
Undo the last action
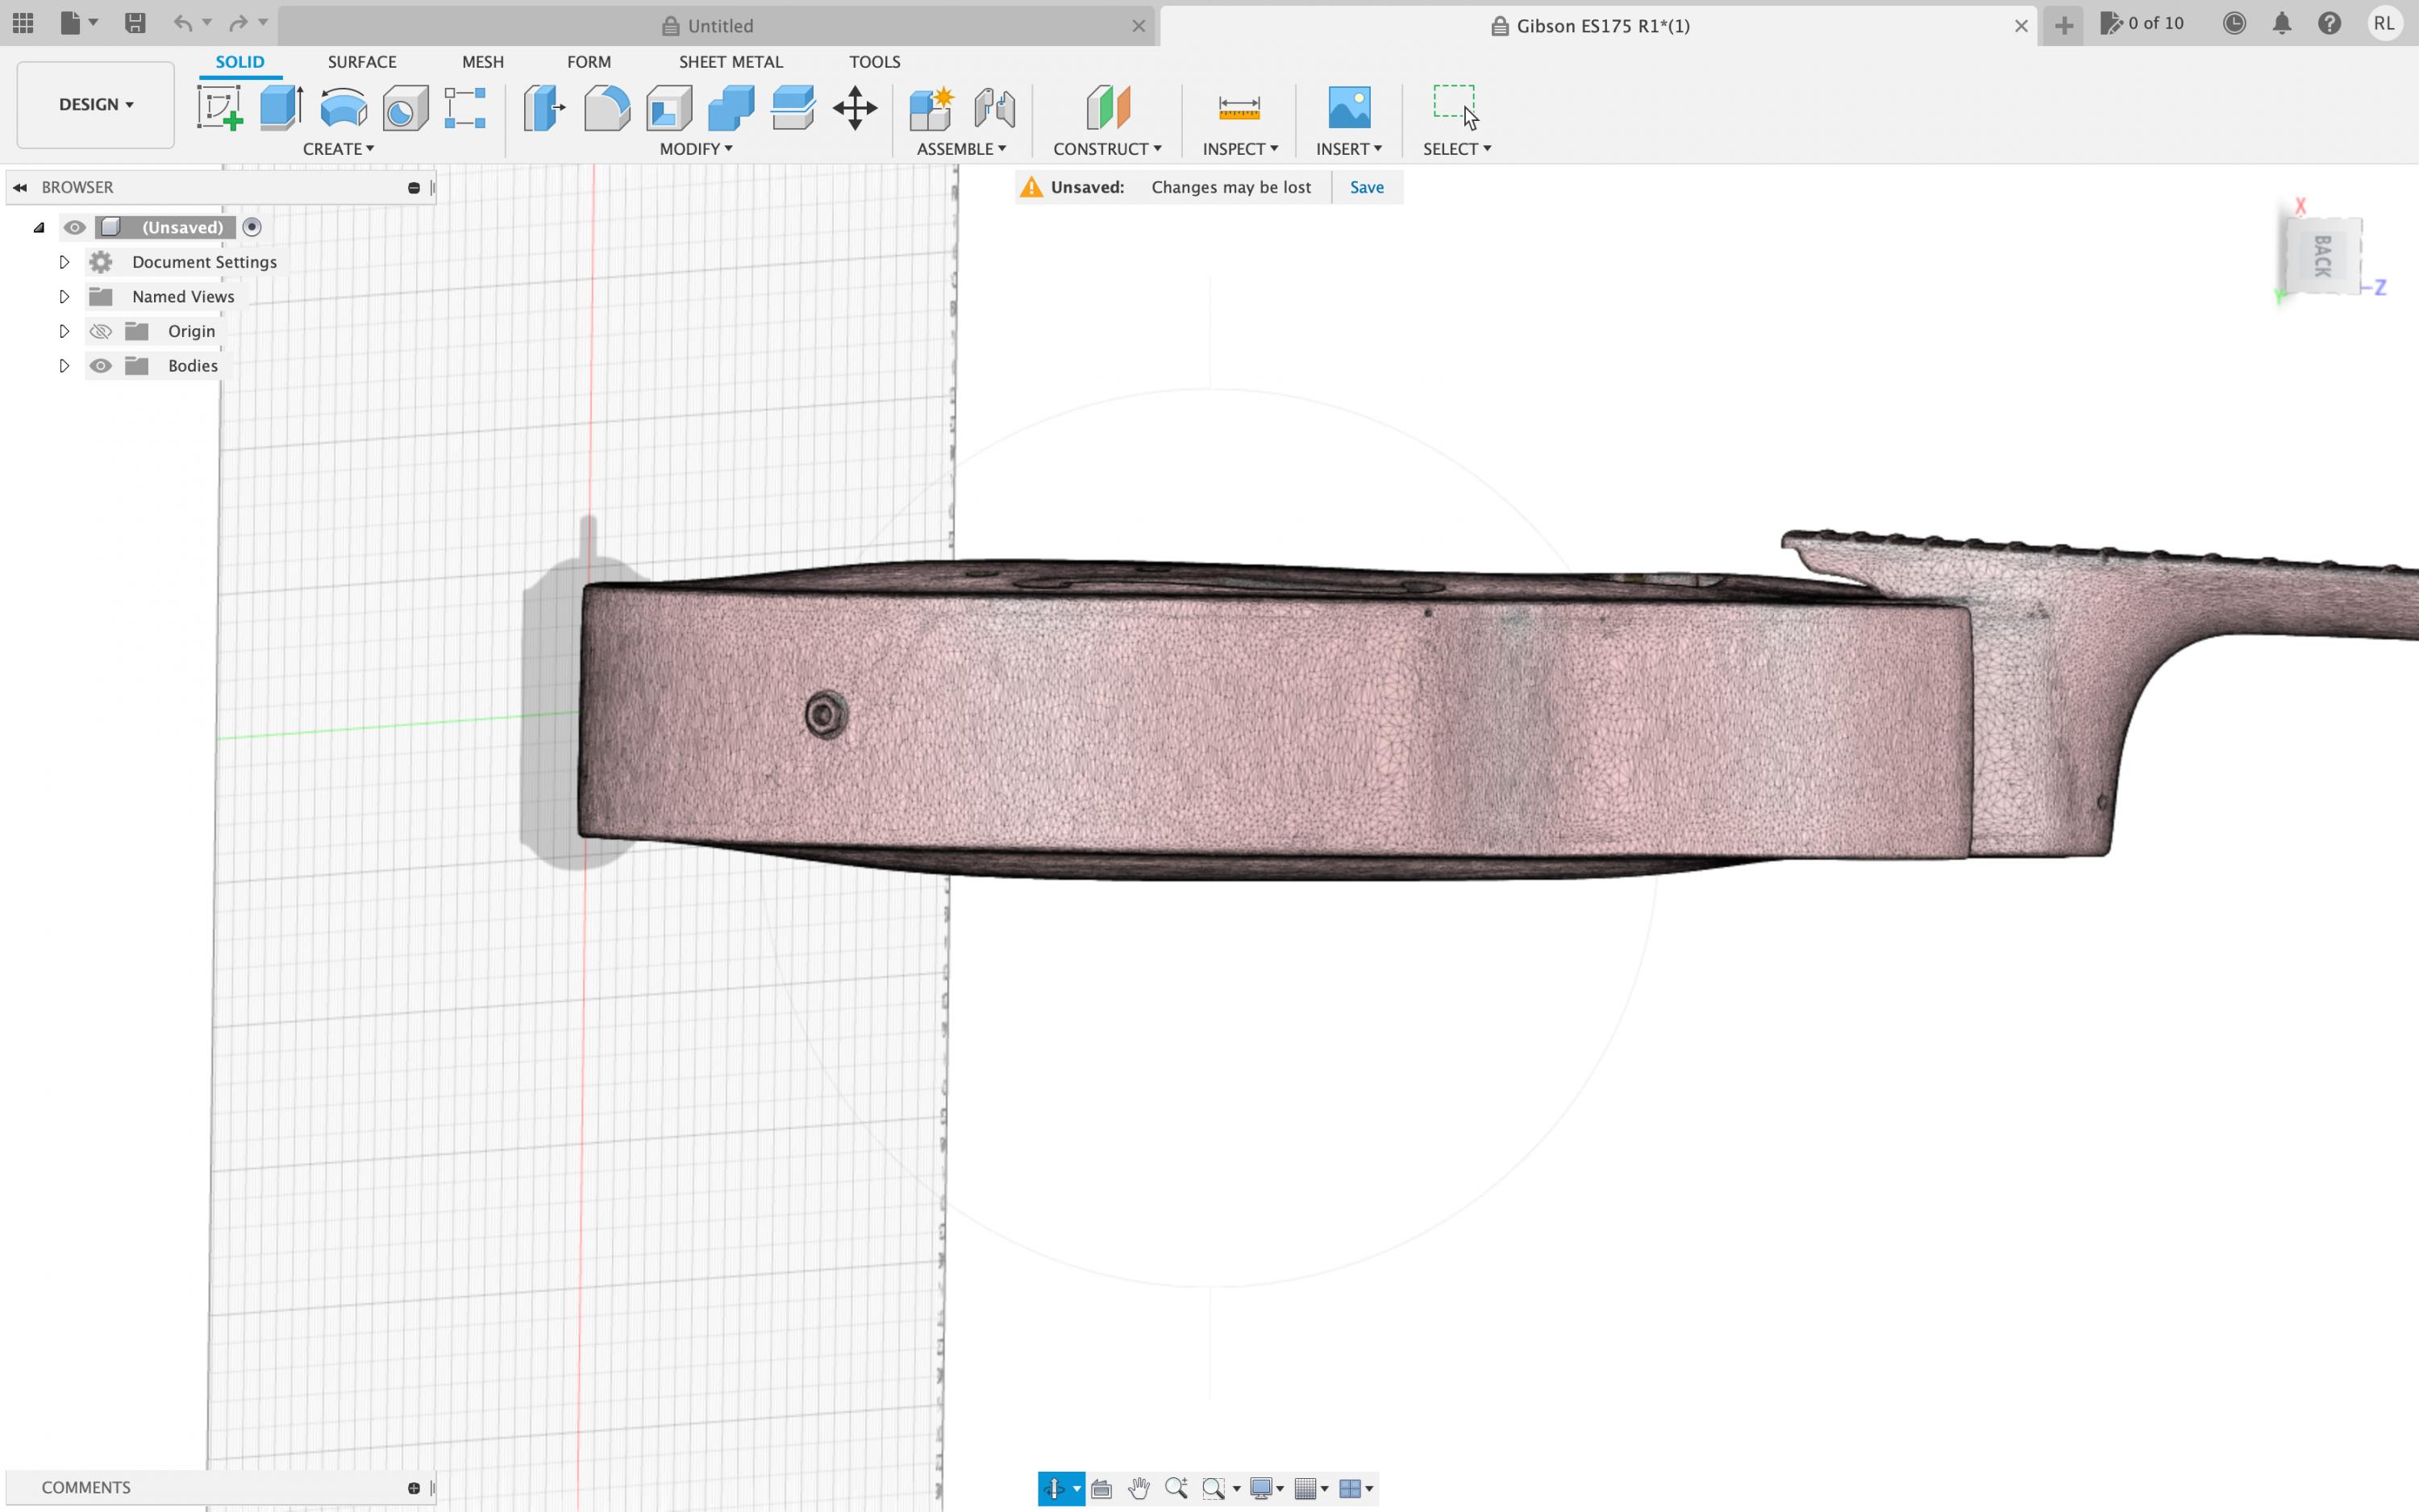(x=182, y=23)
